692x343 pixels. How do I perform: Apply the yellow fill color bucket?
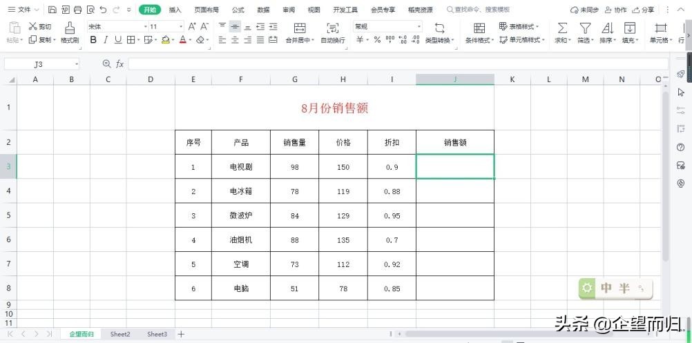pyautogui.click(x=166, y=39)
